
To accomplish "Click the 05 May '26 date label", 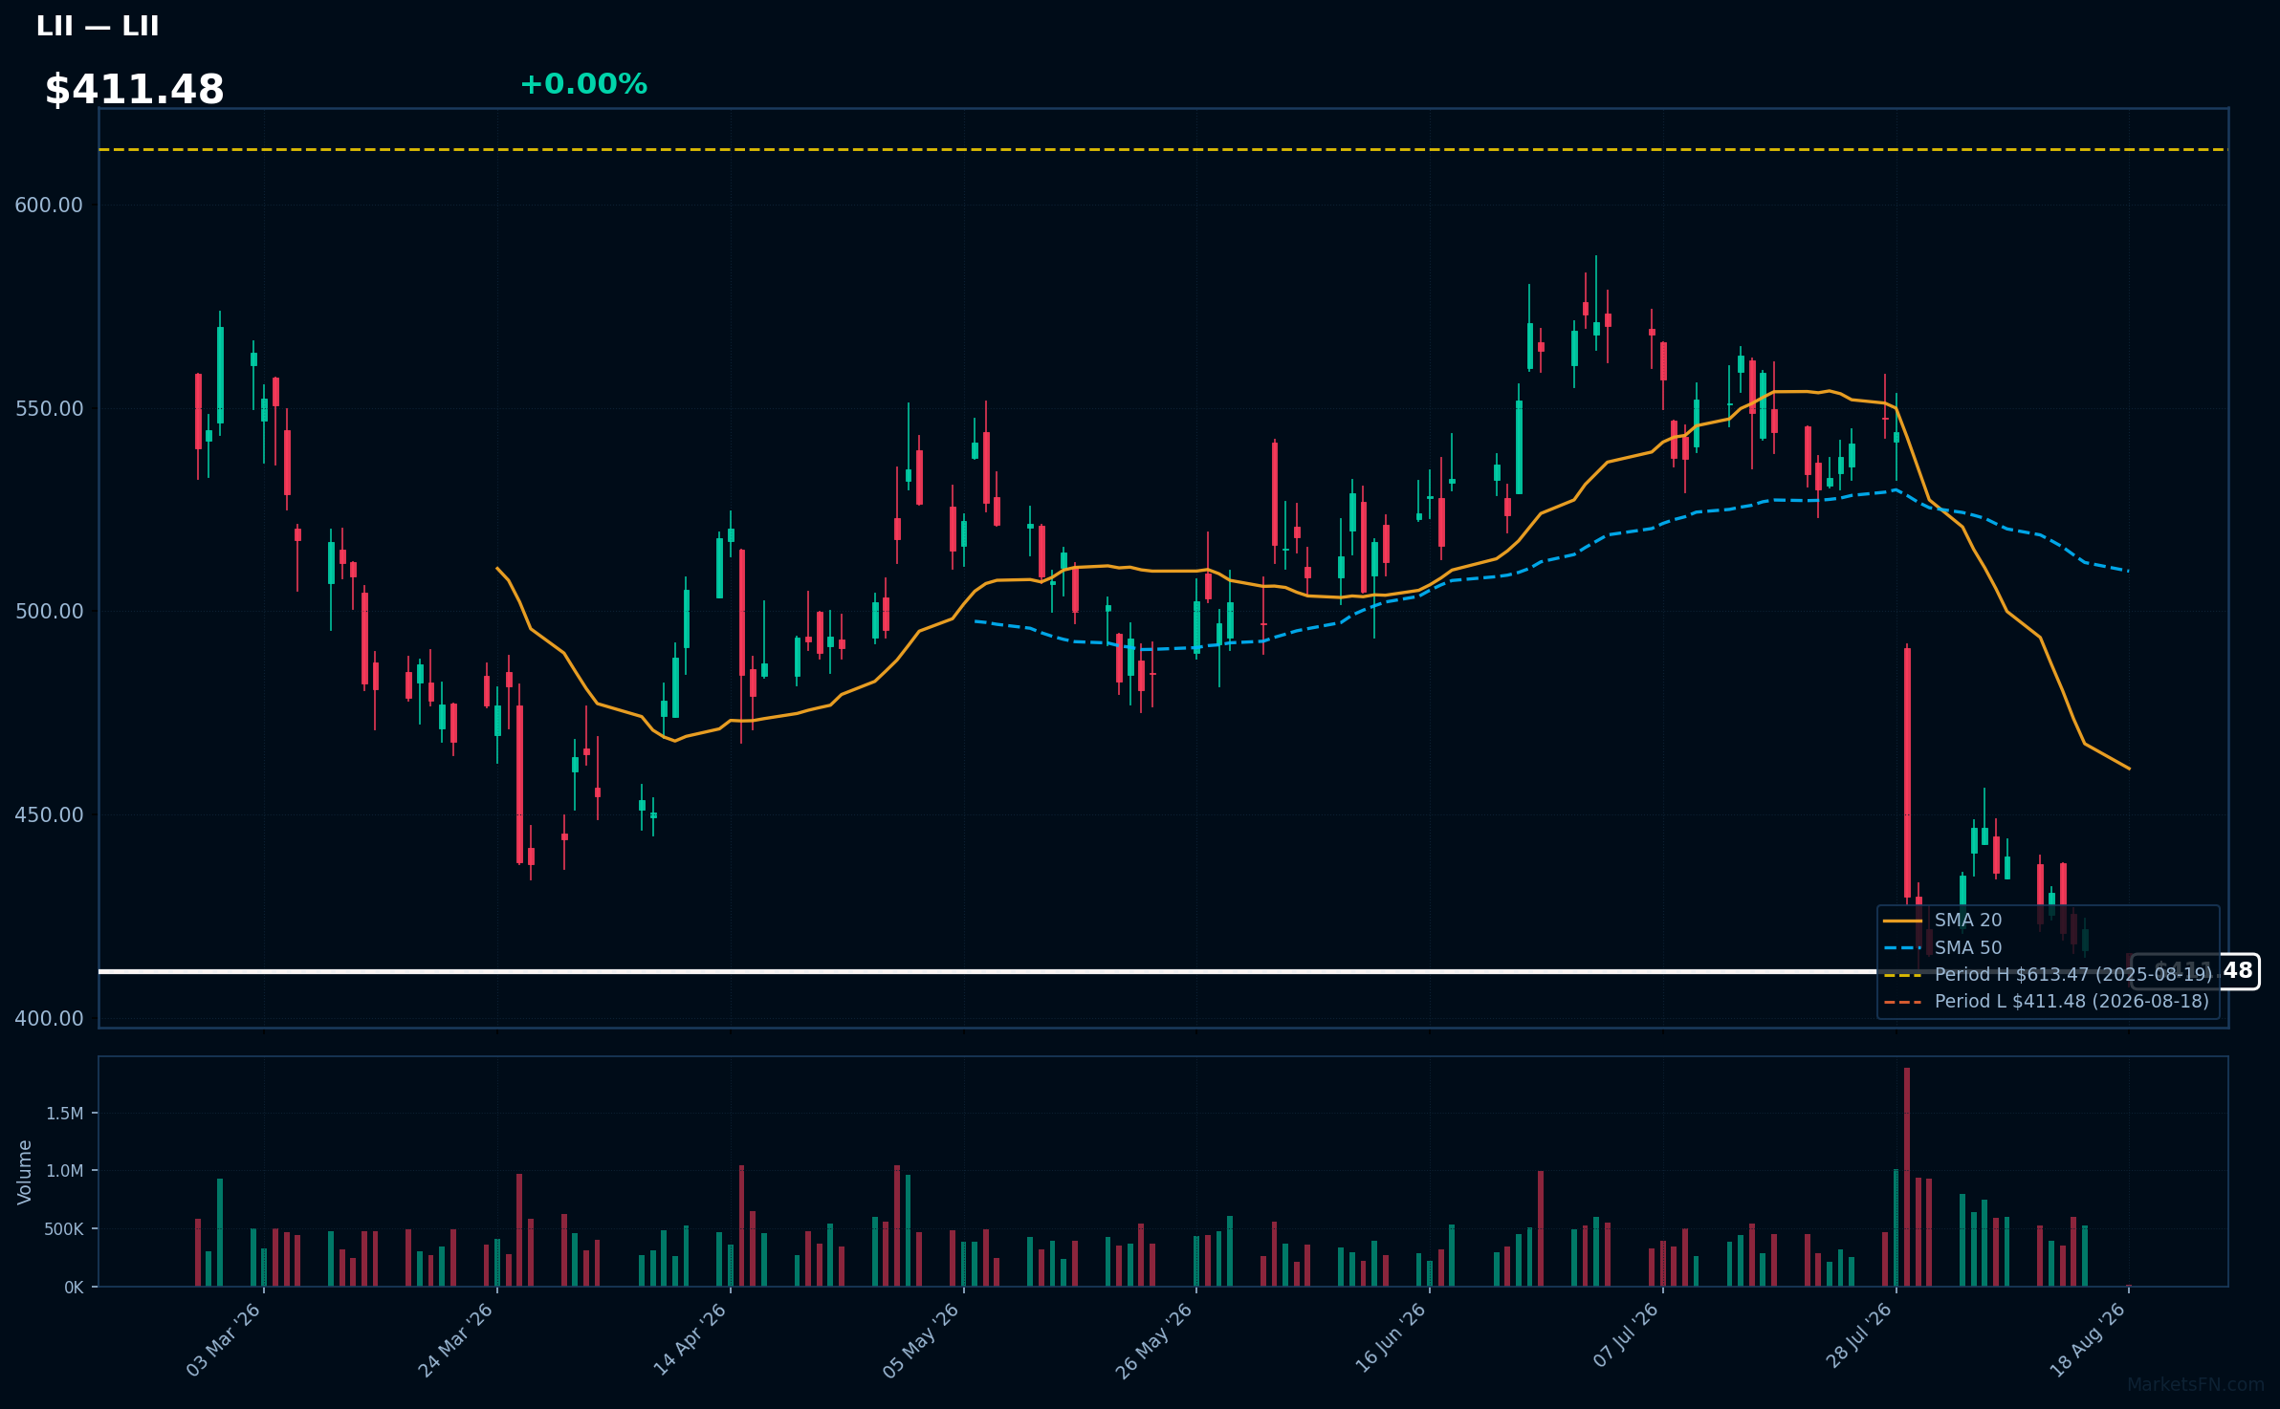I will tap(922, 1340).
